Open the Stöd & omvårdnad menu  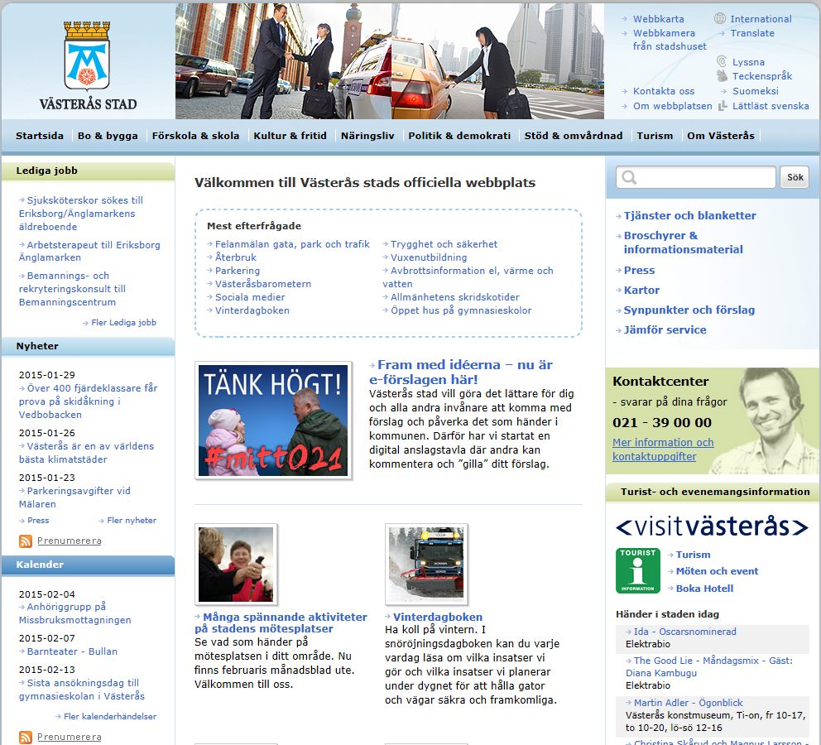[574, 136]
